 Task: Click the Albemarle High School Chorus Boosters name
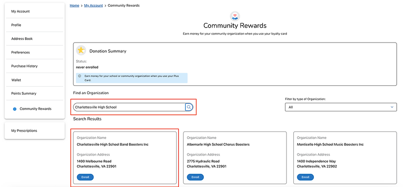click(x=218, y=144)
